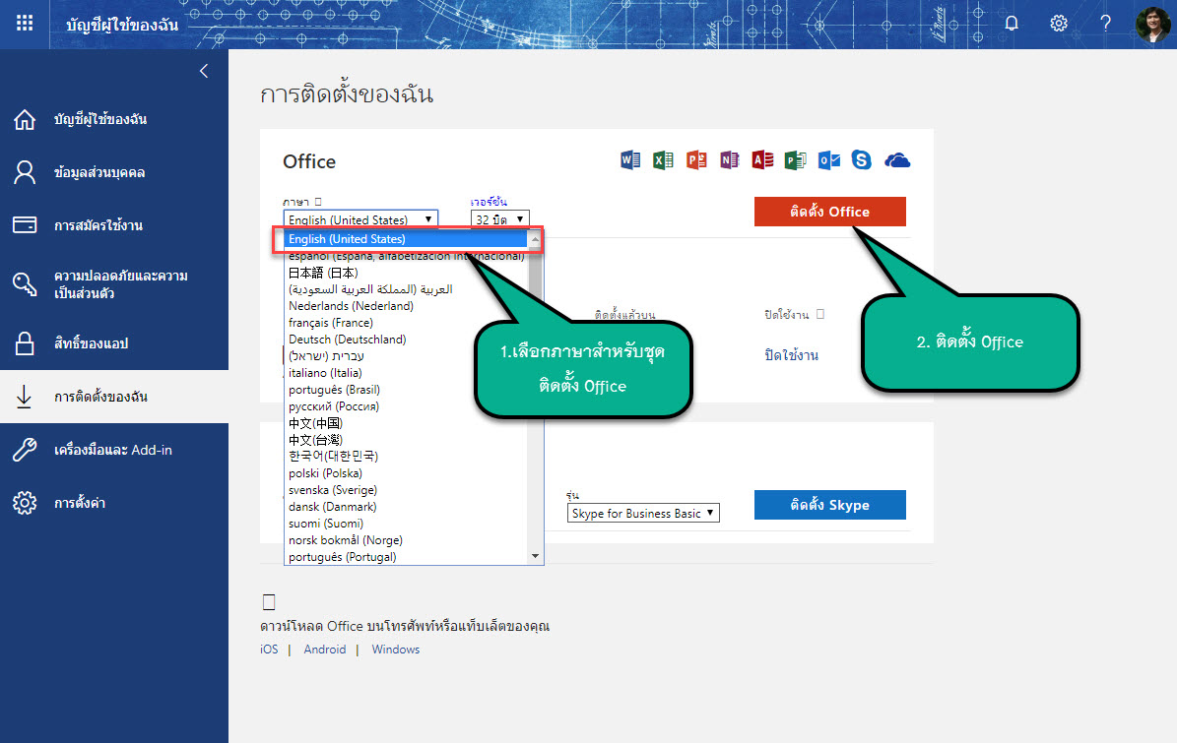Collapse the left sidebar with the chevron
Screen dimensions: 1177x743
[204, 71]
